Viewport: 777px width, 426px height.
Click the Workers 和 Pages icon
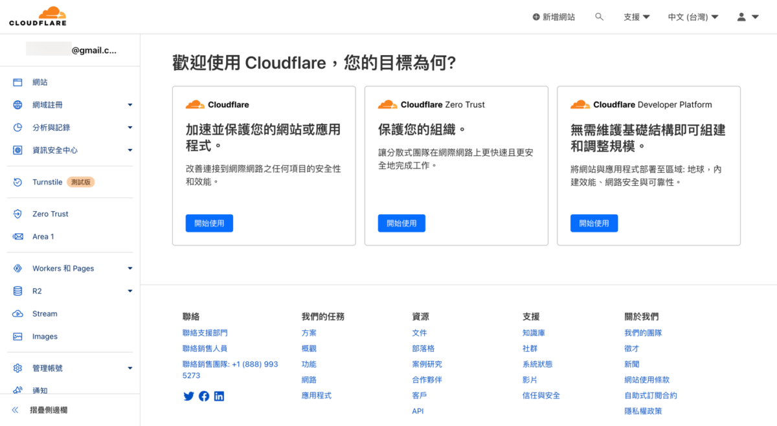tap(18, 268)
